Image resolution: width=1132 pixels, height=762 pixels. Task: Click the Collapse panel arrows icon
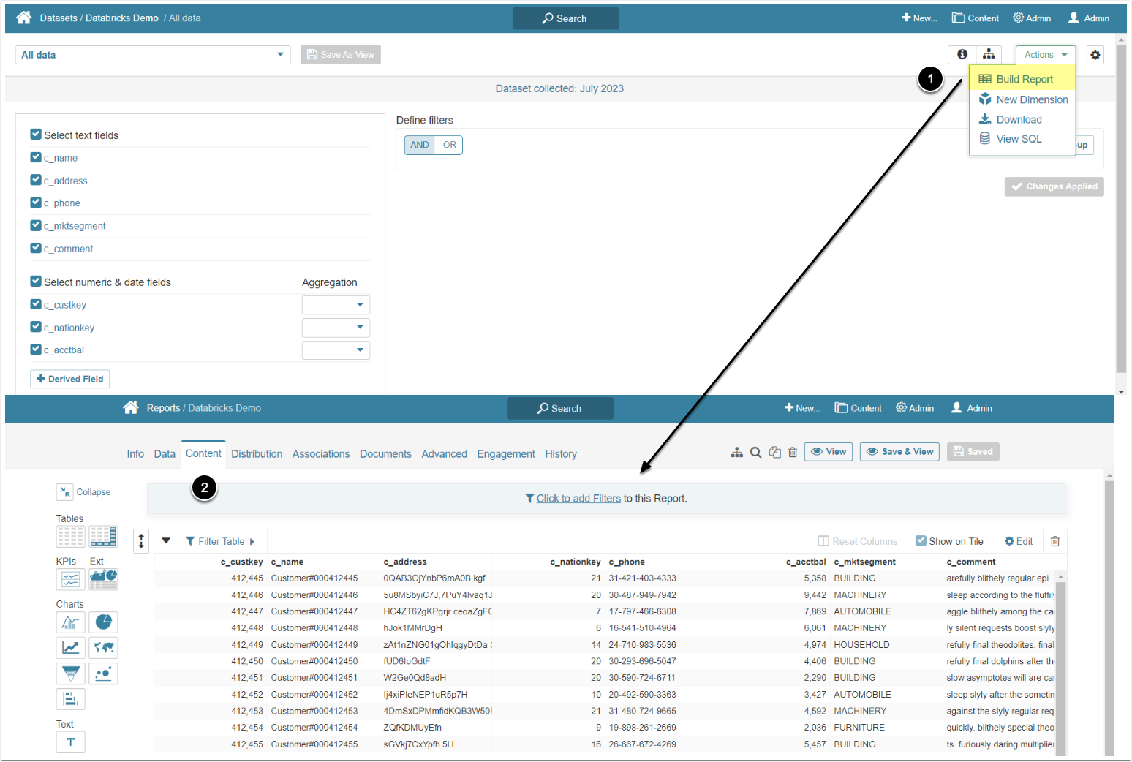(x=65, y=492)
